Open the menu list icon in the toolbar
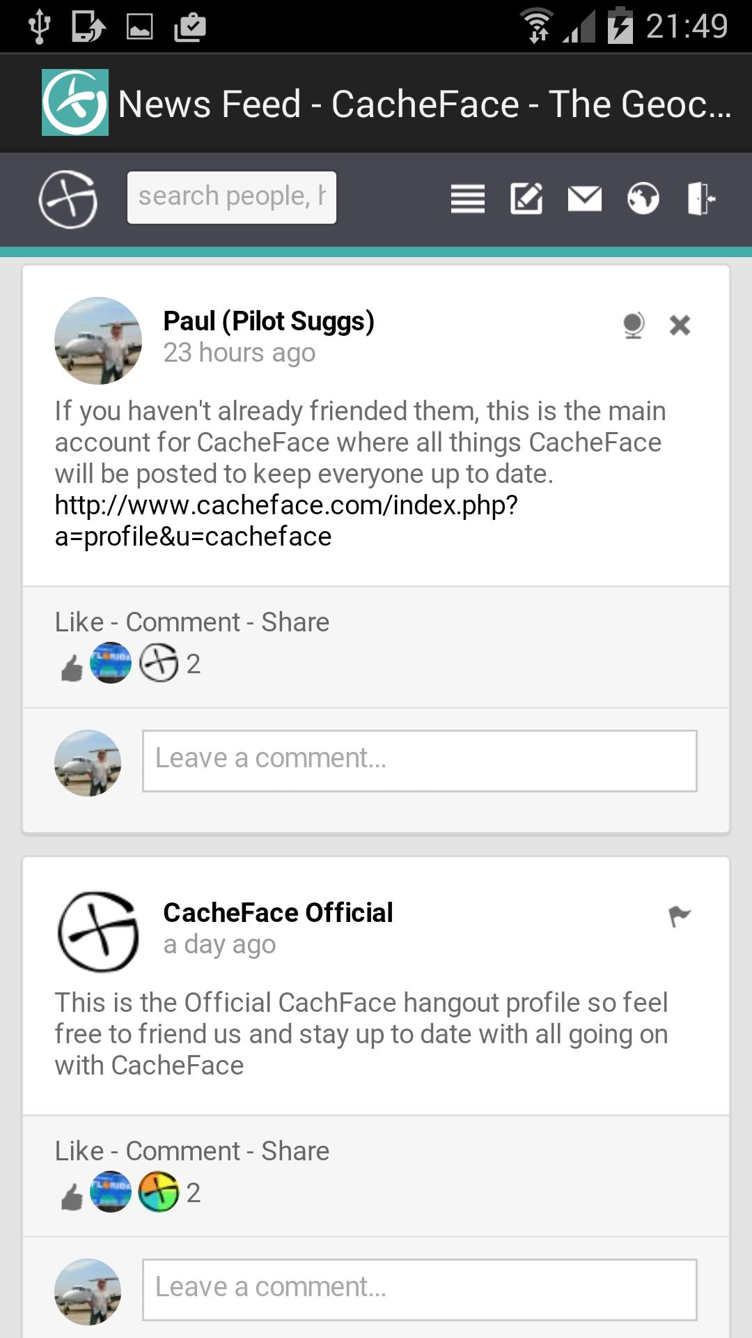The width and height of the screenshot is (752, 1338). tap(467, 199)
